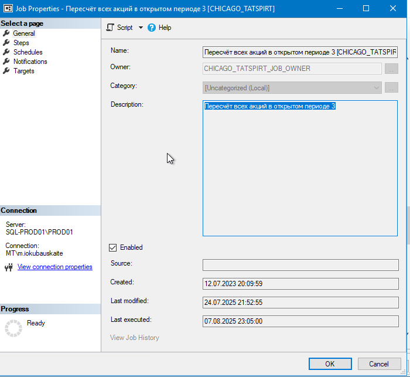Image resolution: width=410 pixels, height=377 pixels.
Task: Click the ellipsis button next to Category
Action: click(x=391, y=88)
